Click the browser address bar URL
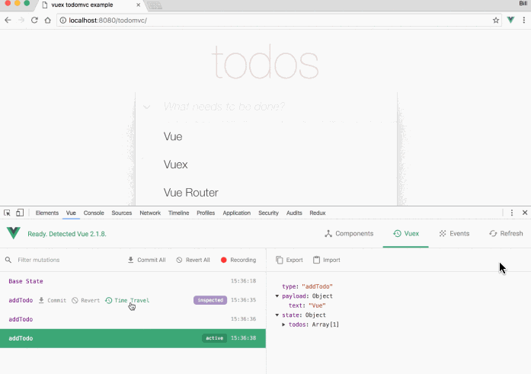The height and width of the screenshot is (374, 531). tap(107, 21)
